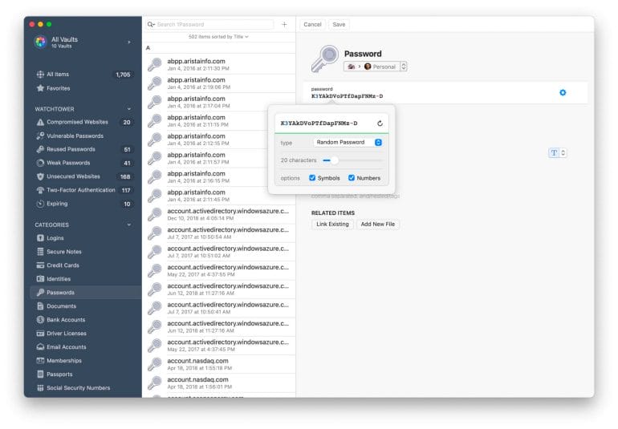
Task: Select abpp.aristainfo.com from 2:17:04 PM
Action: click(x=219, y=102)
